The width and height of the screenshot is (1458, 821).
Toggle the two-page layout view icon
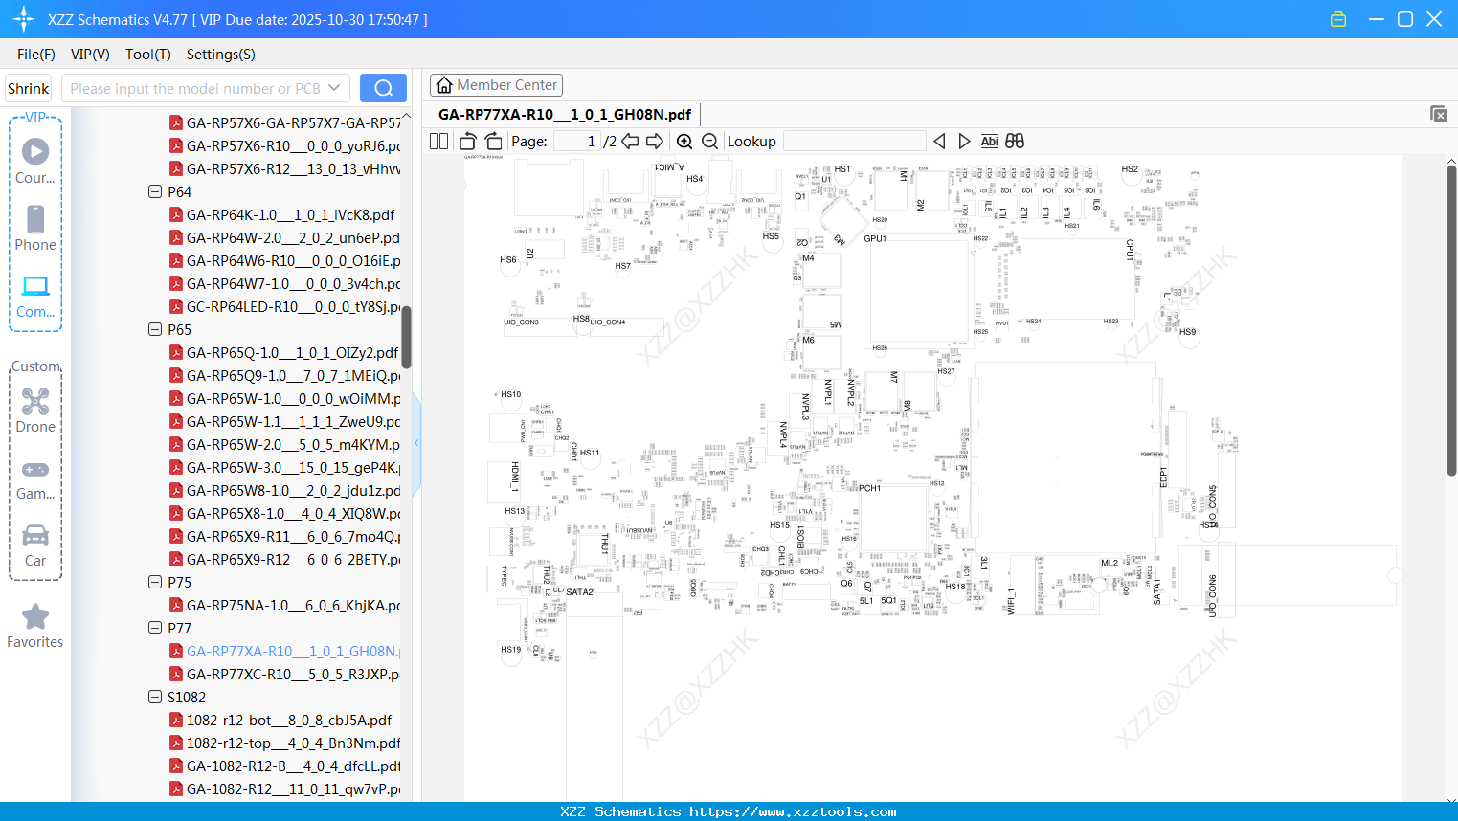(439, 141)
